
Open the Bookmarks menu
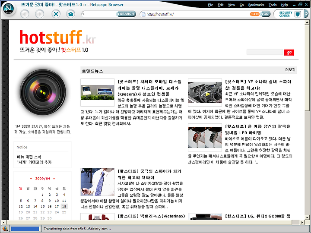click(x=256, y=5)
